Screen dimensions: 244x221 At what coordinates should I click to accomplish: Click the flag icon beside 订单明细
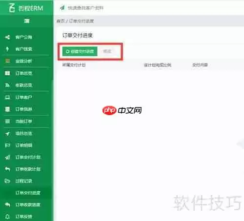tap(7, 145)
